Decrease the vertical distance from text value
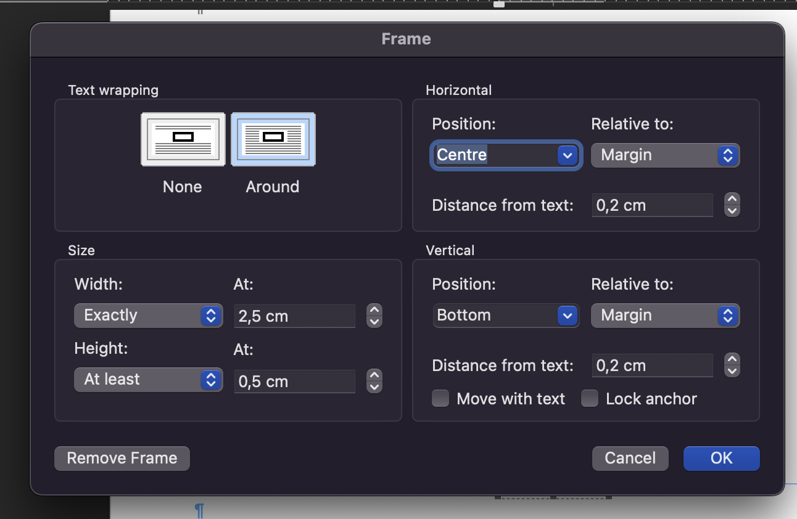 (x=732, y=370)
